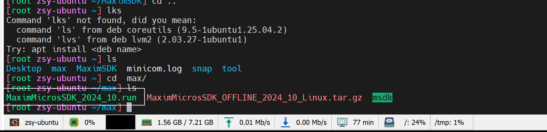The image size is (547, 132).
Task: Click the MaximMicrosSDK_2024_10.run file name
Action: click(x=71, y=98)
